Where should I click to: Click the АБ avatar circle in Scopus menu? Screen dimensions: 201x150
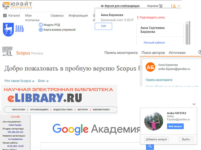click(150, 67)
